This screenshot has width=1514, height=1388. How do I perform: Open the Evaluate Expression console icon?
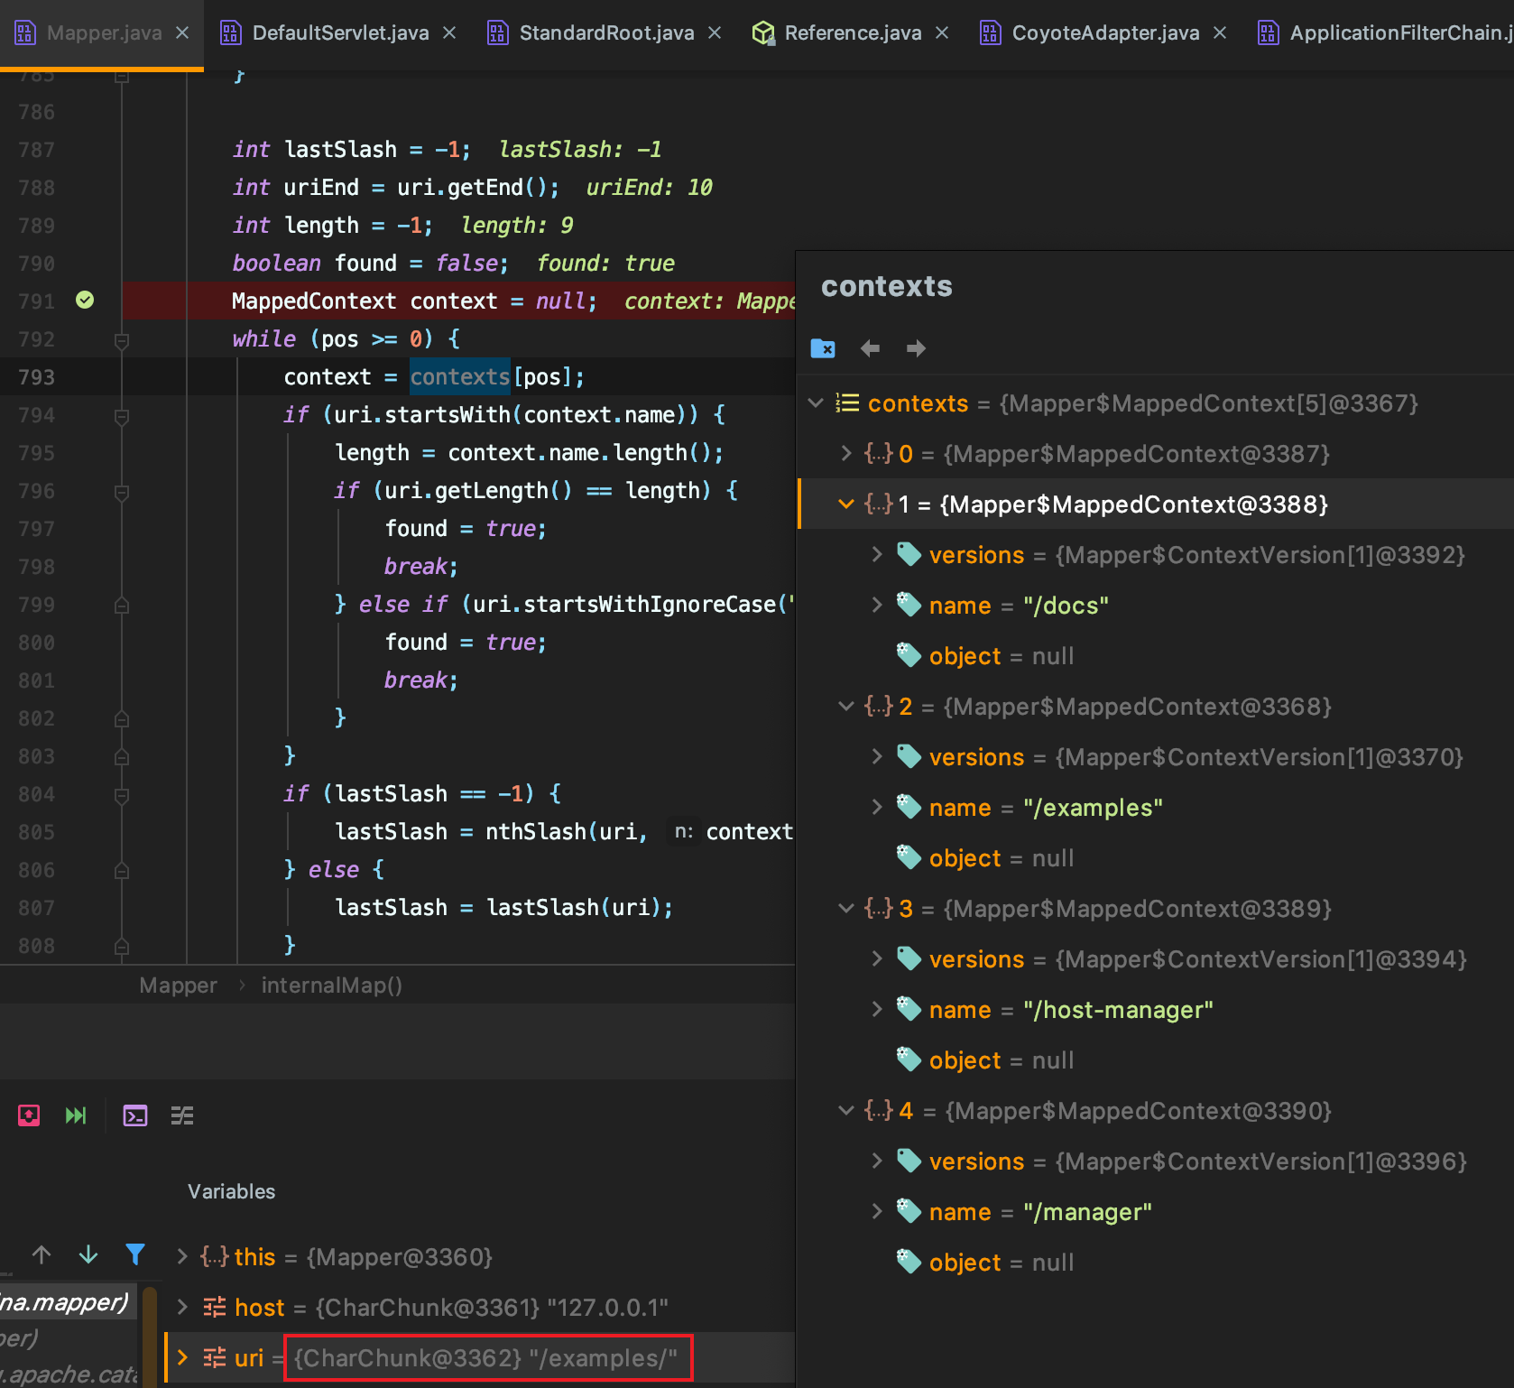[135, 1116]
